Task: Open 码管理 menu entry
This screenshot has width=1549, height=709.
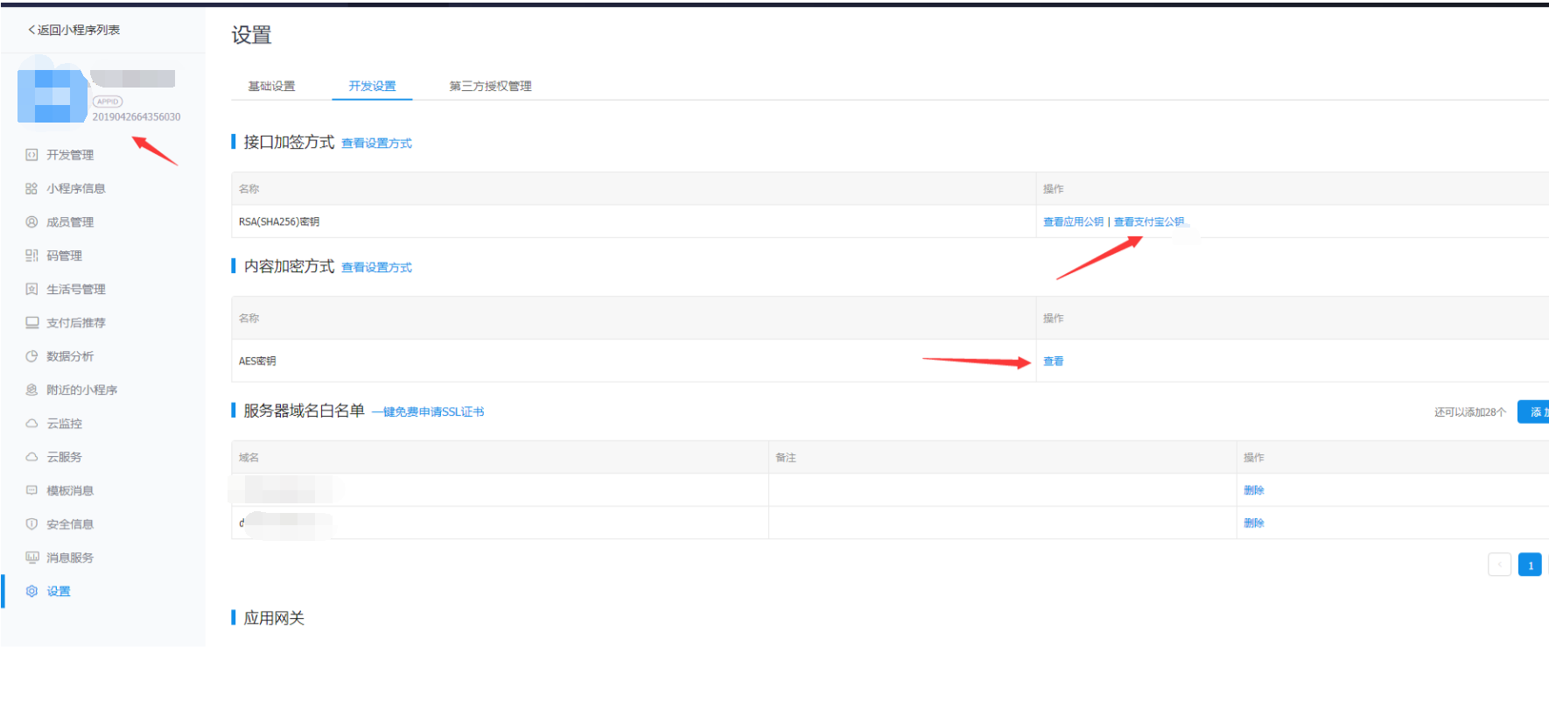Action: point(64,256)
